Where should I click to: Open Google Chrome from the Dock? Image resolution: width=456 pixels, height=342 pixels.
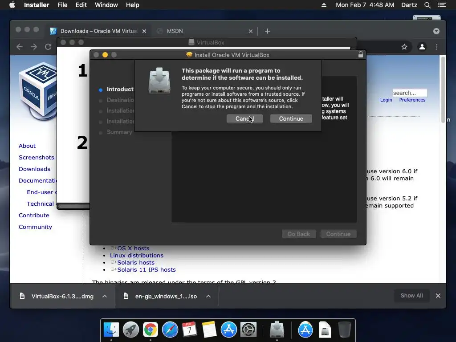coord(151,330)
